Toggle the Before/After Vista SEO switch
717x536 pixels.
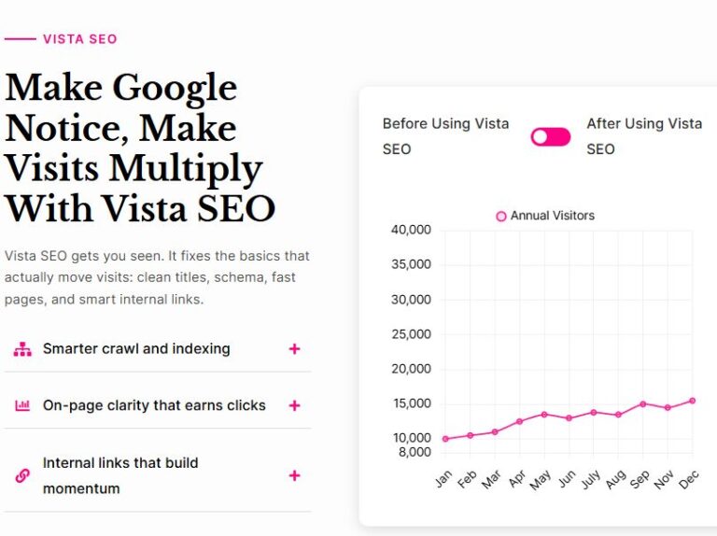coord(551,136)
